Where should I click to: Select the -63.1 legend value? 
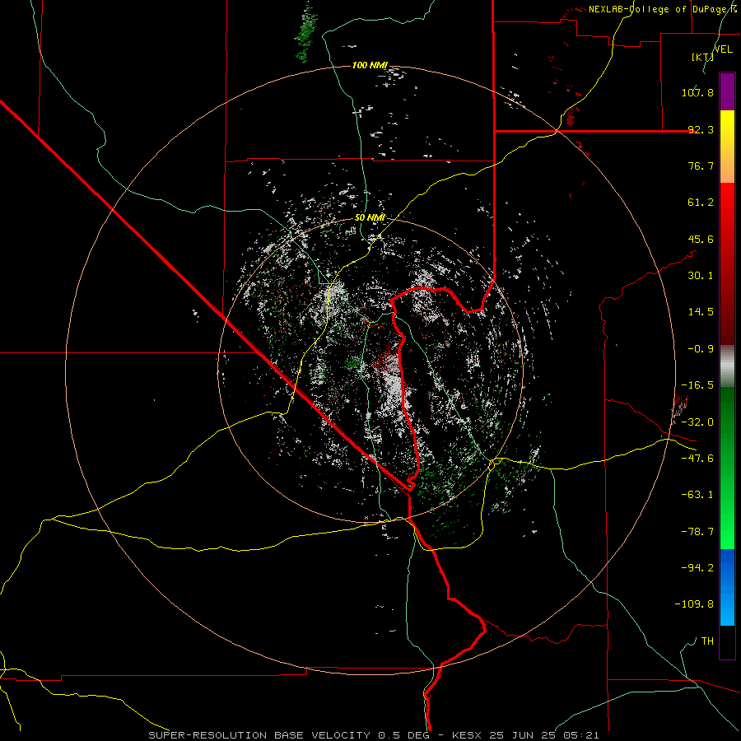click(697, 495)
